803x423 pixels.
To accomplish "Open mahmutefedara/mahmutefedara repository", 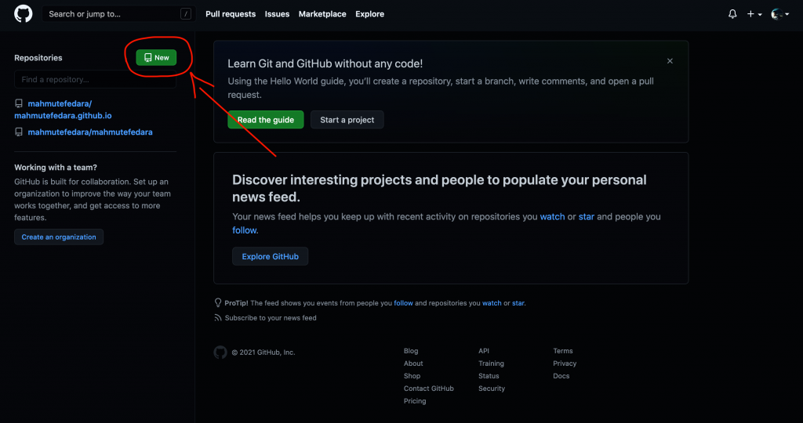I will [x=90, y=132].
